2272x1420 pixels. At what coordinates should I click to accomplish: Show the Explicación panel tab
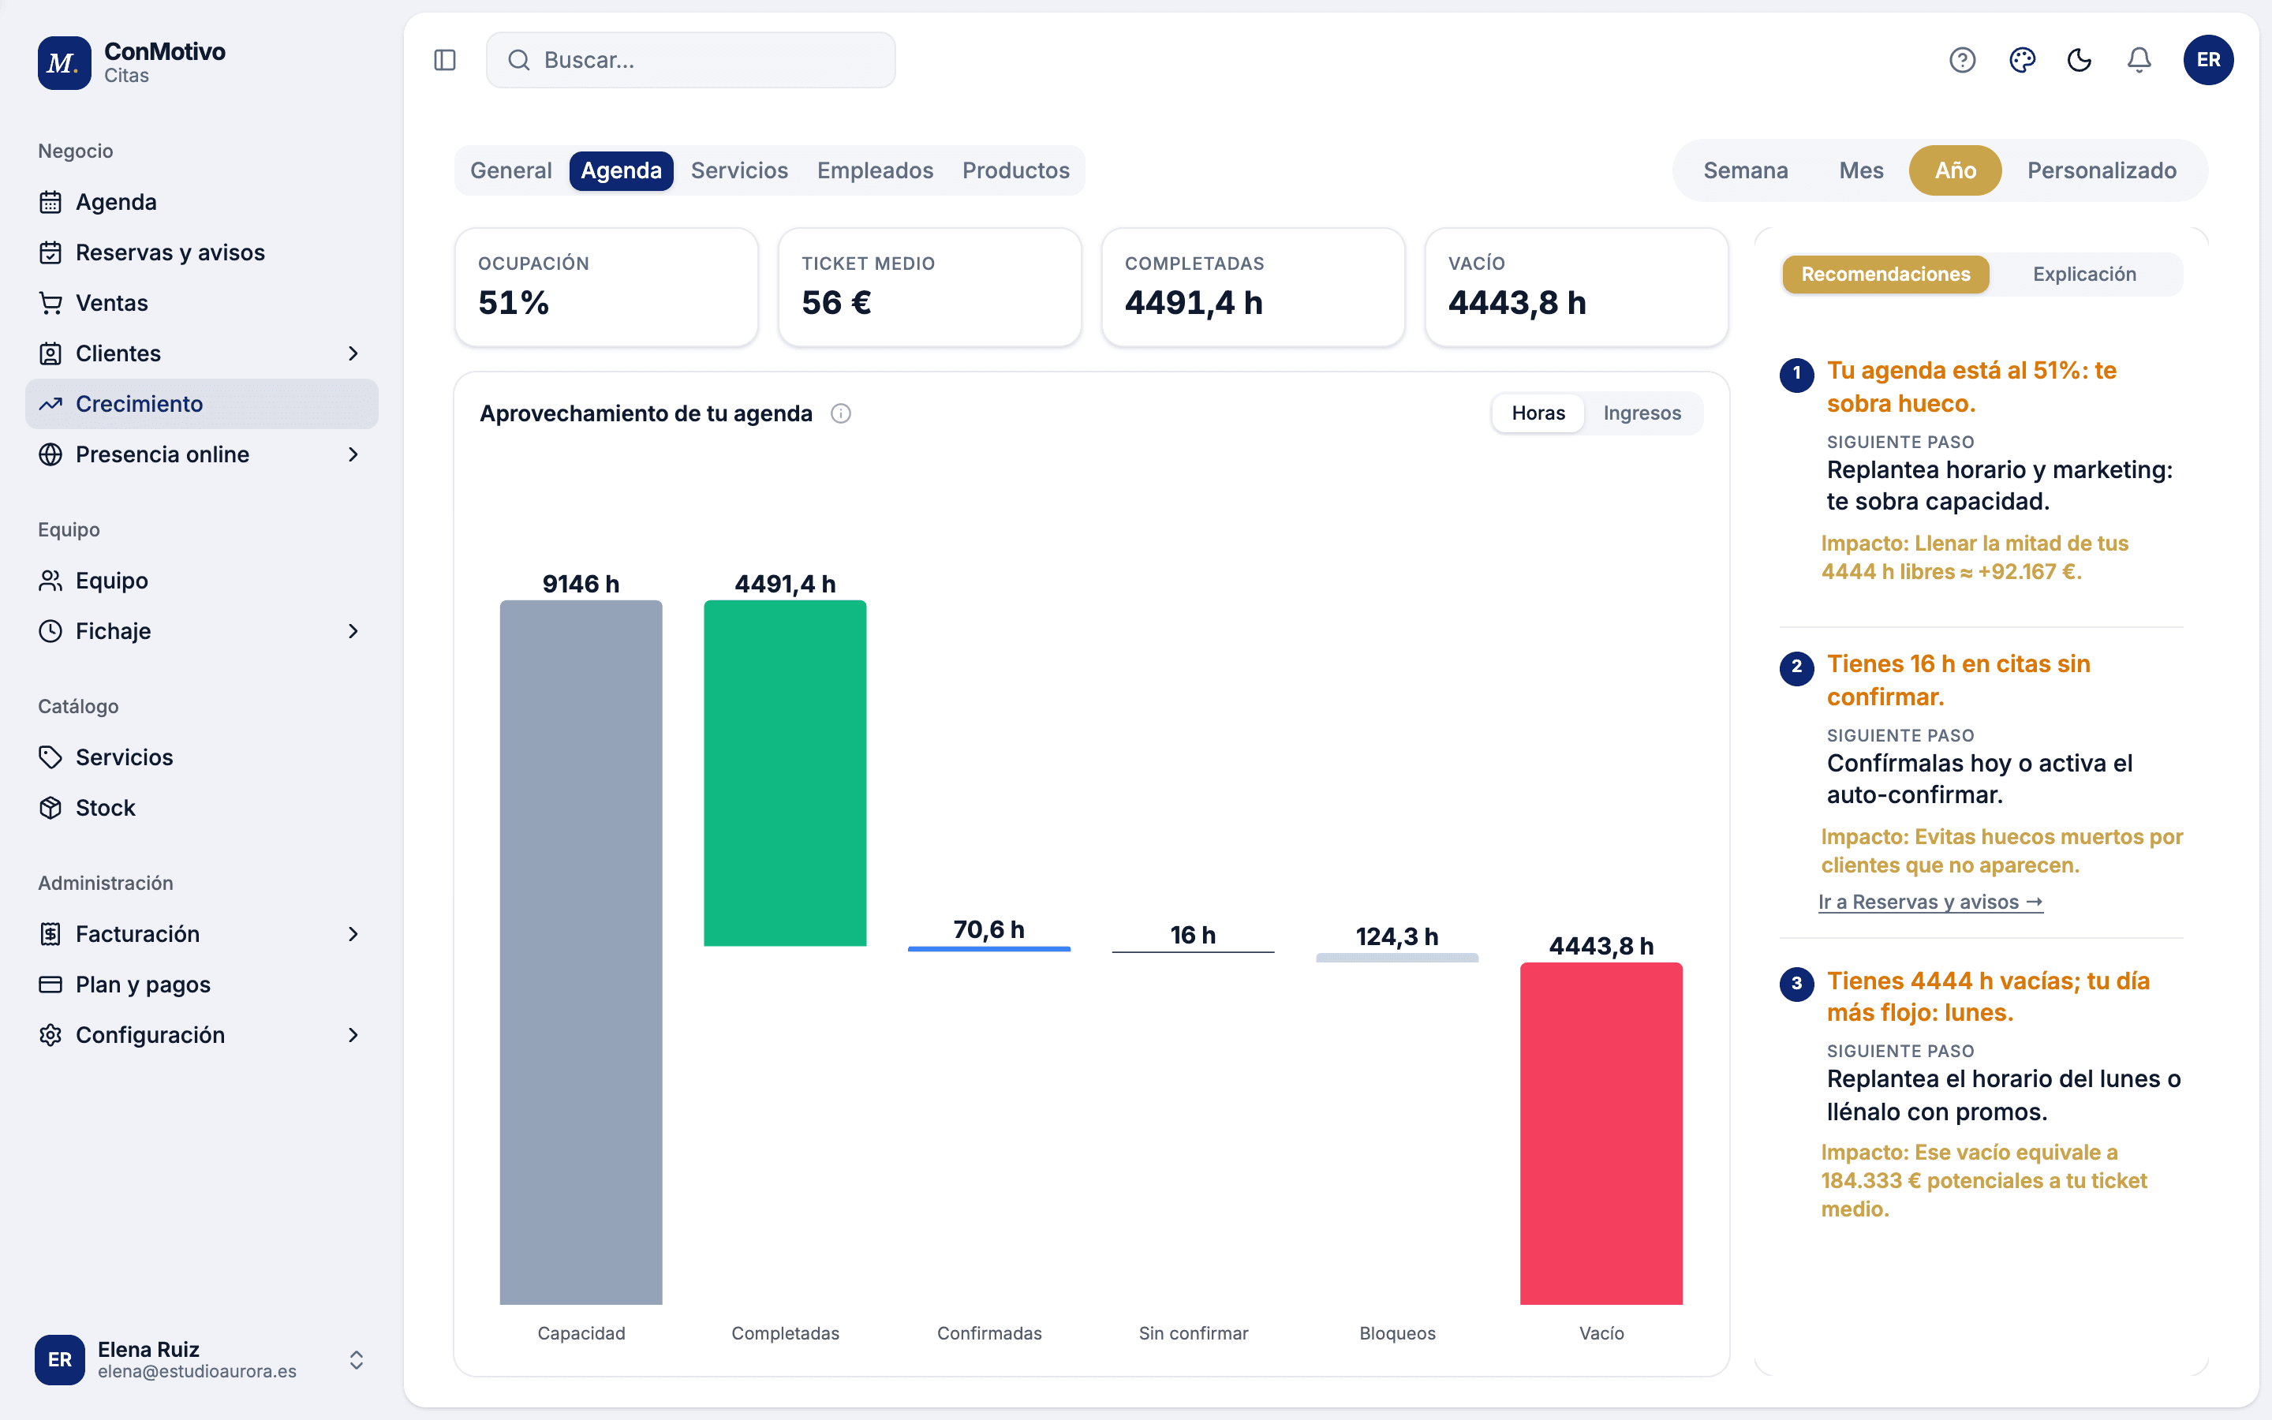click(2084, 275)
